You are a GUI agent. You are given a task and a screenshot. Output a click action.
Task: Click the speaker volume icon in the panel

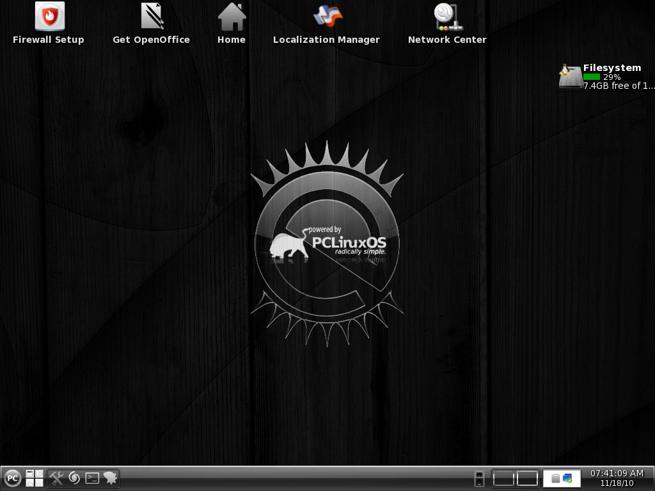(x=479, y=478)
